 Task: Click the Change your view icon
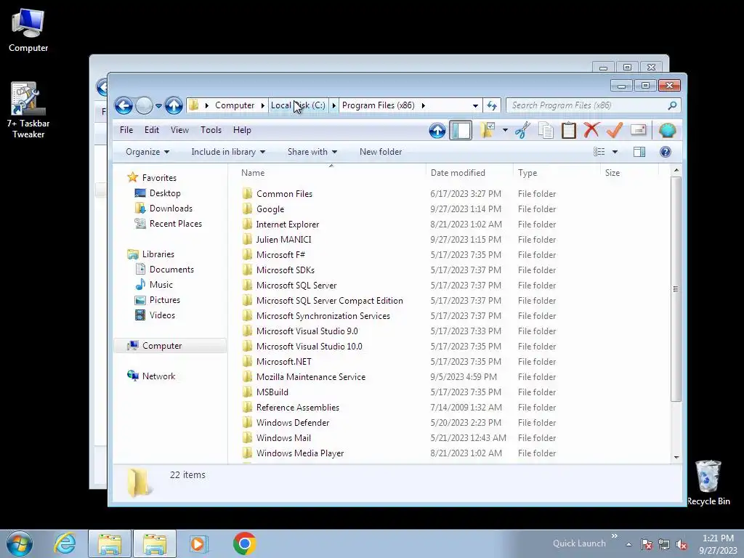[599, 152]
